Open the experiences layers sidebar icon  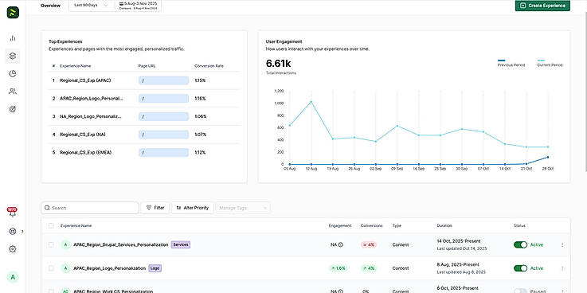coord(13,56)
